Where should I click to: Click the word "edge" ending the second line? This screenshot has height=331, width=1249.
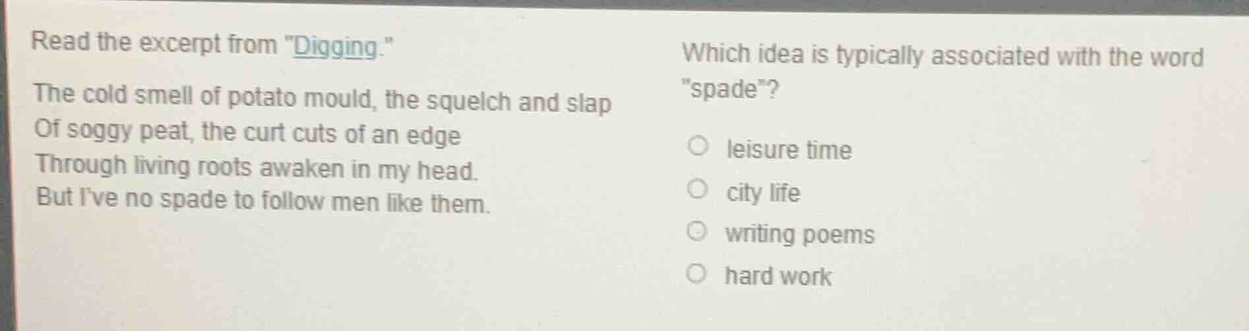coord(433,136)
